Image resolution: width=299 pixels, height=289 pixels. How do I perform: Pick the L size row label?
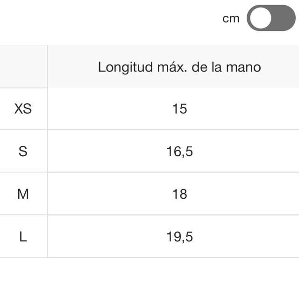[x=23, y=237]
